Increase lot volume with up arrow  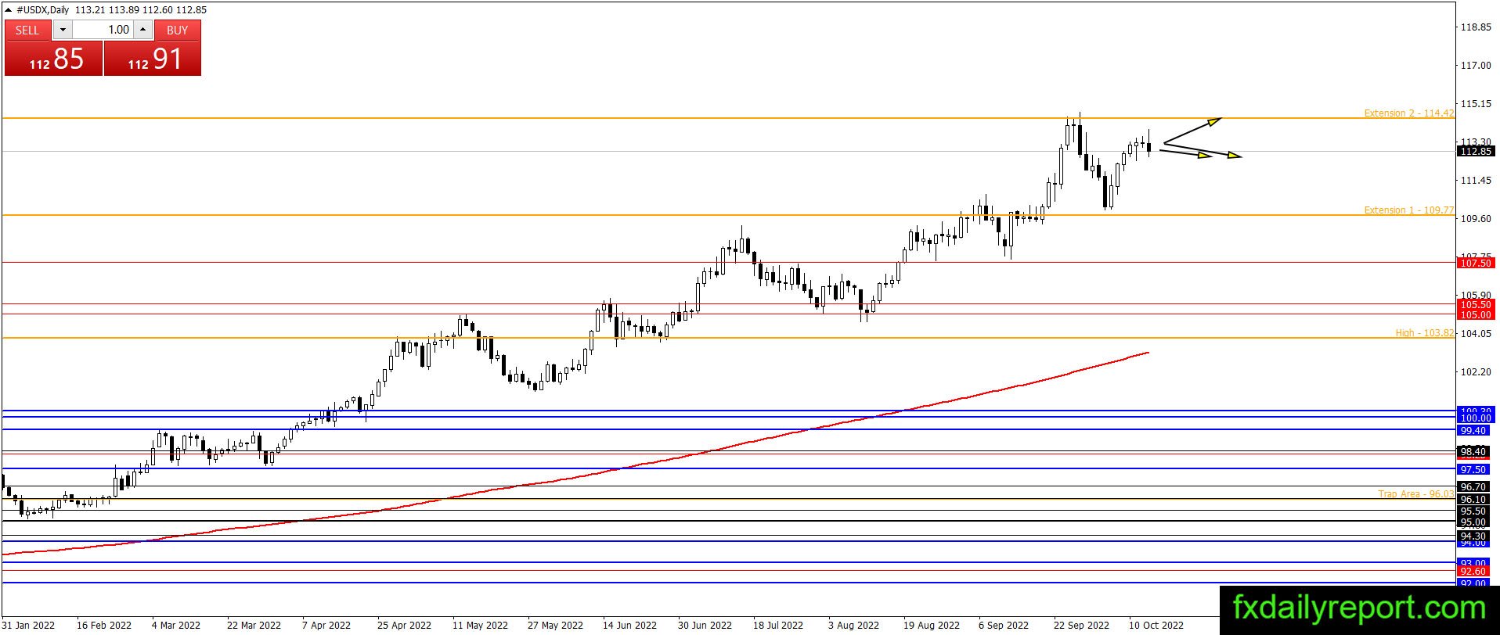click(x=142, y=30)
